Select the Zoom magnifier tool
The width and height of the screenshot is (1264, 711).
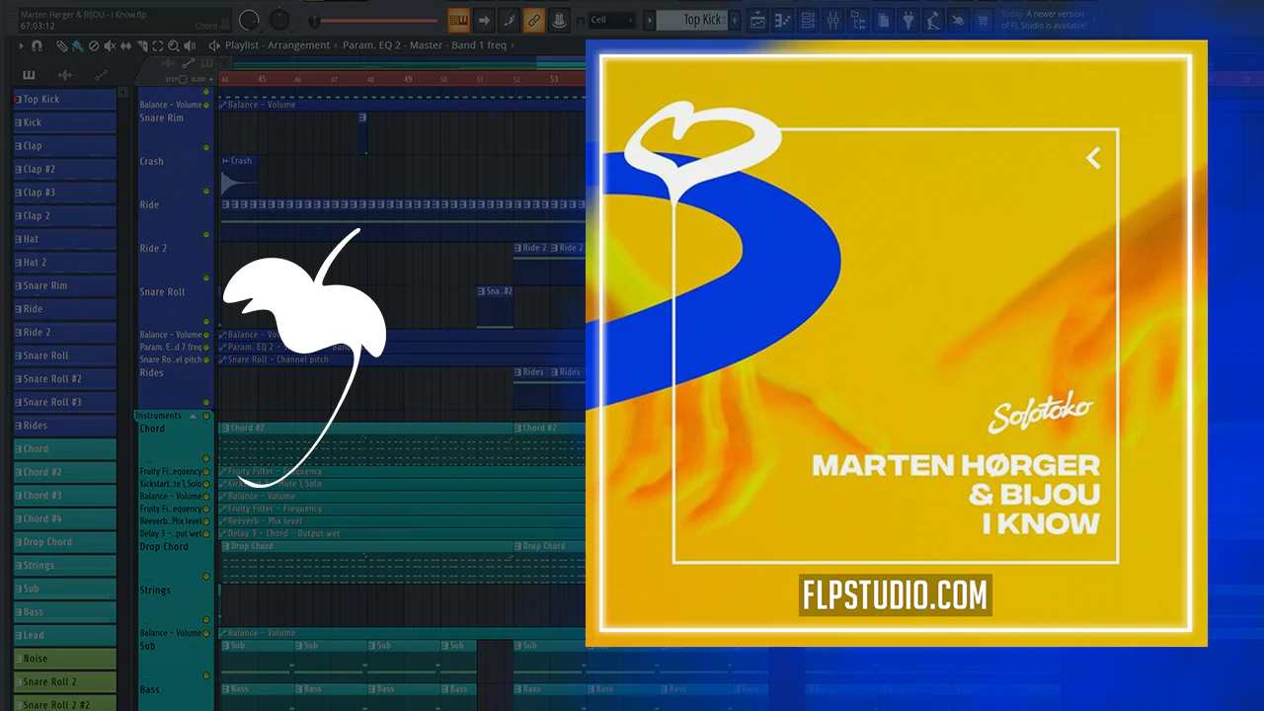tap(174, 45)
